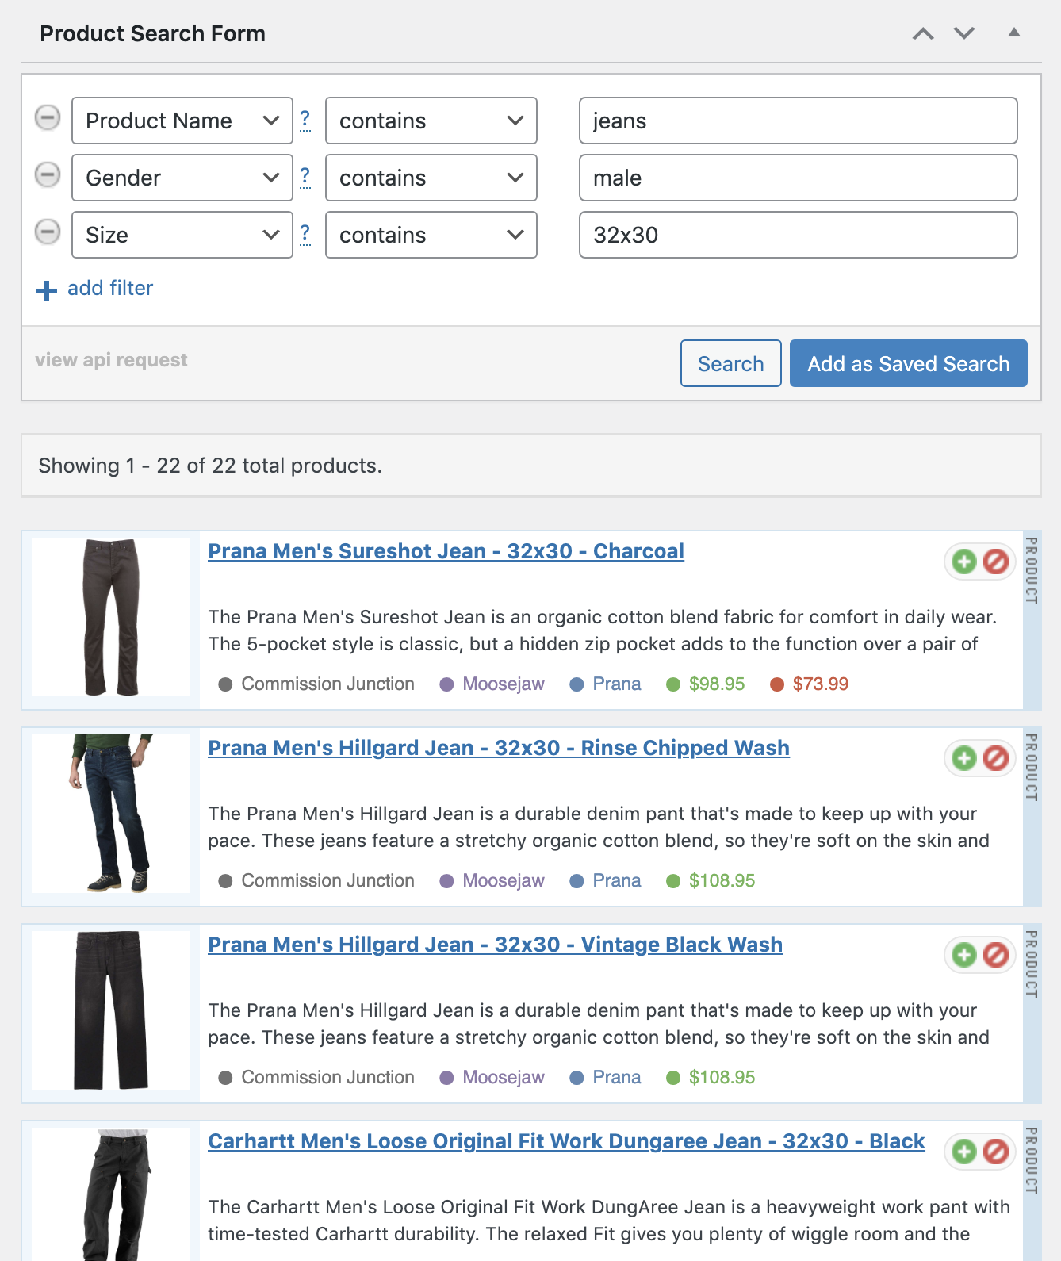Viewport: 1061px width, 1261px height.
Task: Remove the Size filter row
Action: click(x=48, y=232)
